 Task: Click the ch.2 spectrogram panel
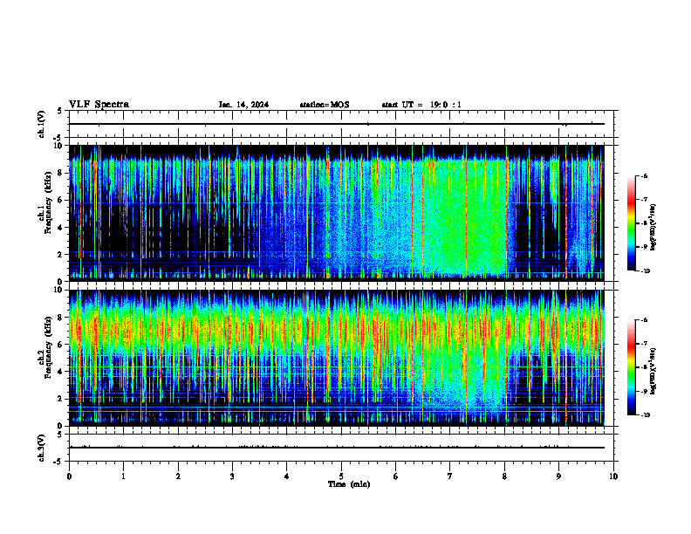(337, 358)
